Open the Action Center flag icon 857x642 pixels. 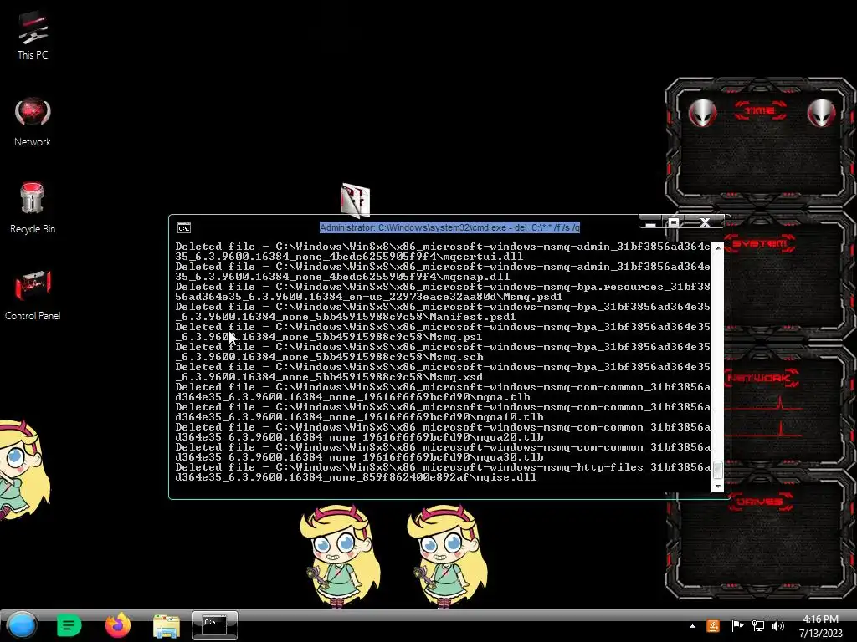[737, 626]
